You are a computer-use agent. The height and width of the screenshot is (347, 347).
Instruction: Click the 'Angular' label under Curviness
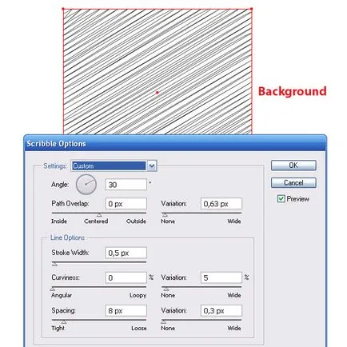62,295
